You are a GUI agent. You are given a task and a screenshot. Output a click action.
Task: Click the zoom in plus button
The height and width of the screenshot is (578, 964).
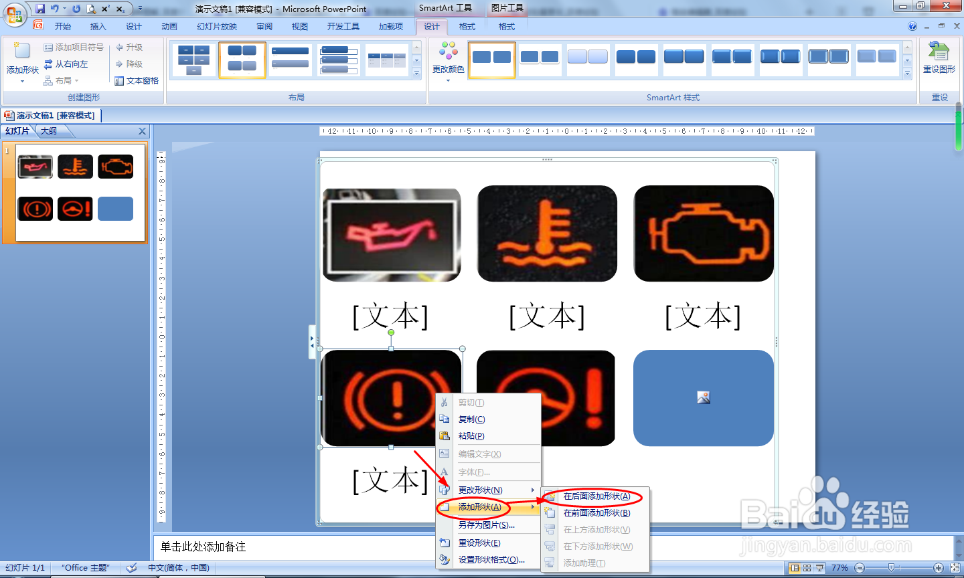[x=939, y=568]
